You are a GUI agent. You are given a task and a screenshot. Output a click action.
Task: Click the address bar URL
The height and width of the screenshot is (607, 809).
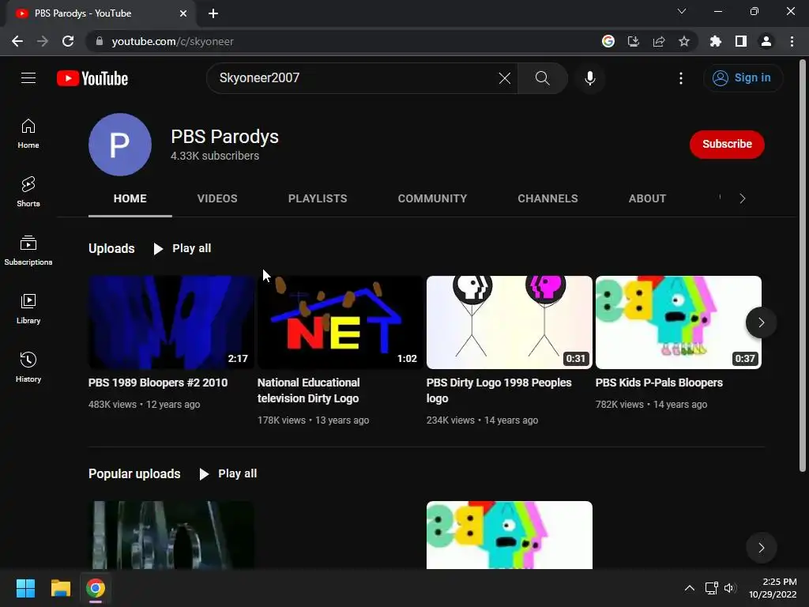point(173,41)
